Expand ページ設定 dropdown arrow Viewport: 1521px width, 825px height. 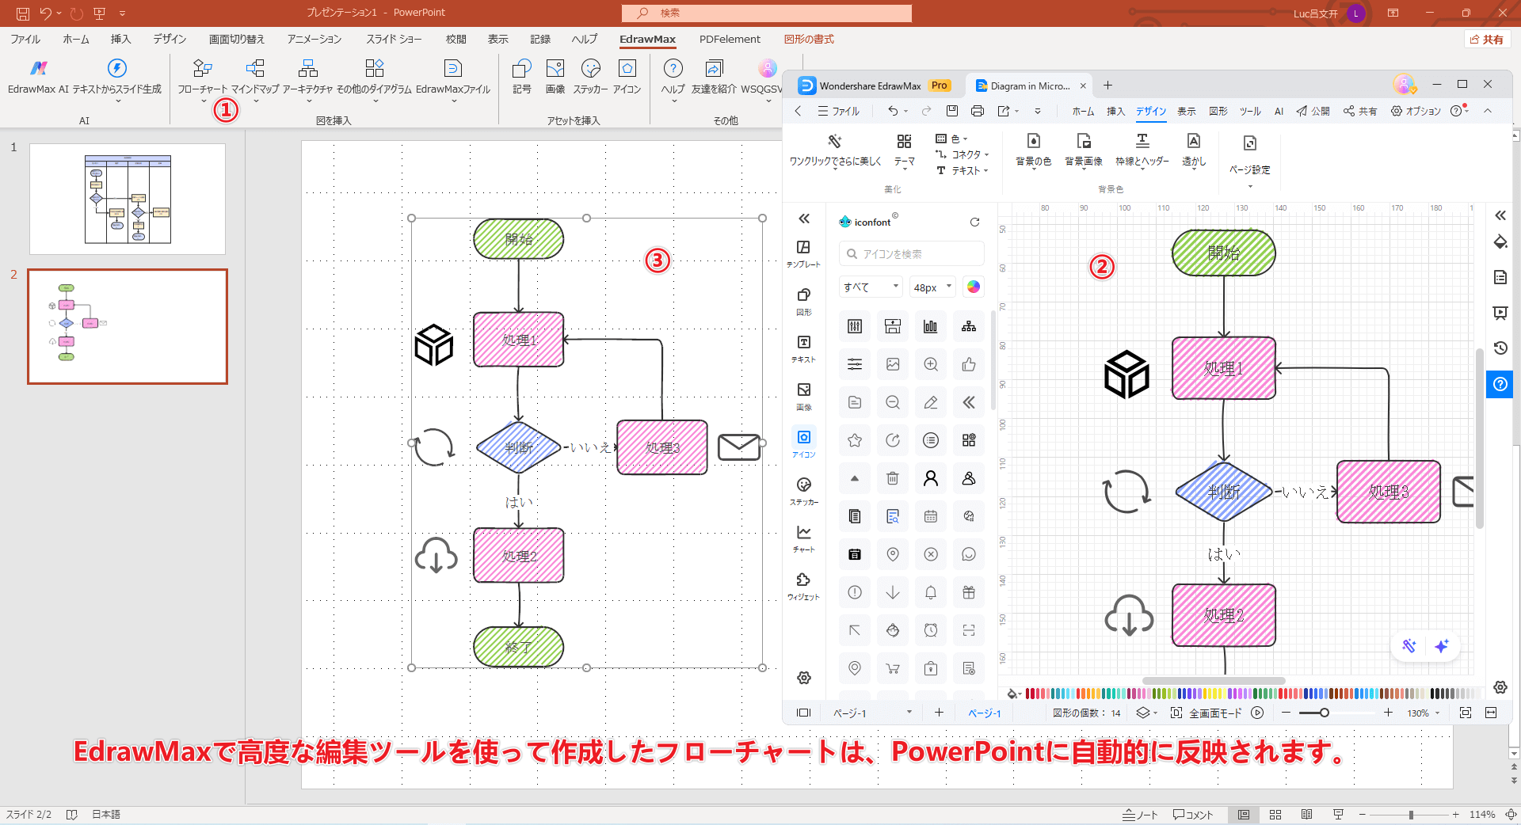(1250, 187)
